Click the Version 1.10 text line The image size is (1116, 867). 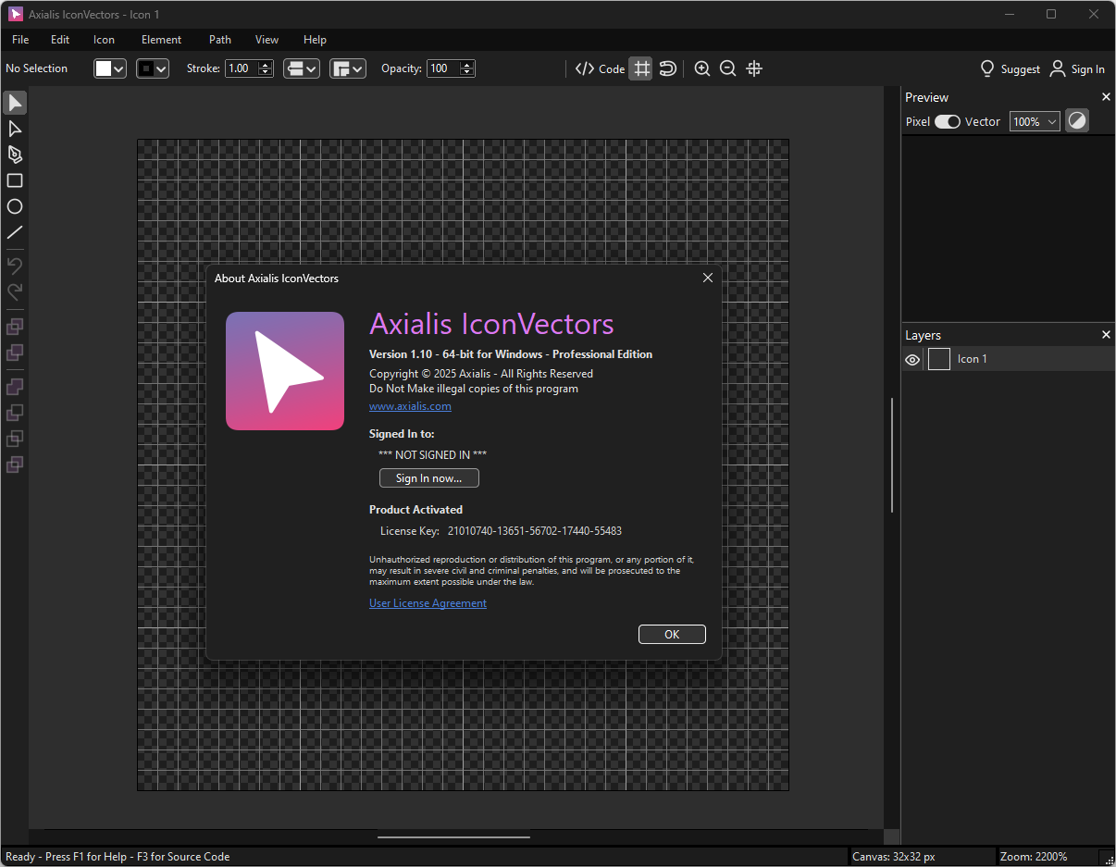[511, 354]
